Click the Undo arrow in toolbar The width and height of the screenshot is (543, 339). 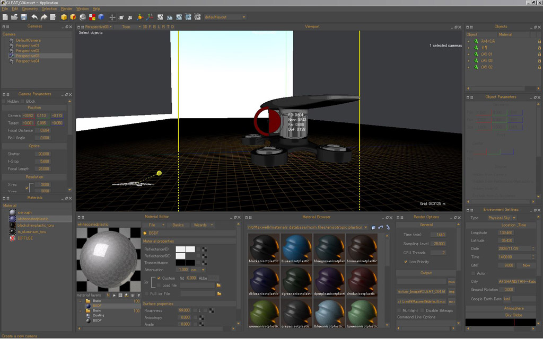coord(34,17)
